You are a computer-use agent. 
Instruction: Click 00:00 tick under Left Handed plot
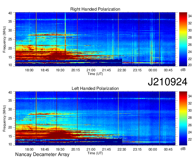[x=153, y=149]
